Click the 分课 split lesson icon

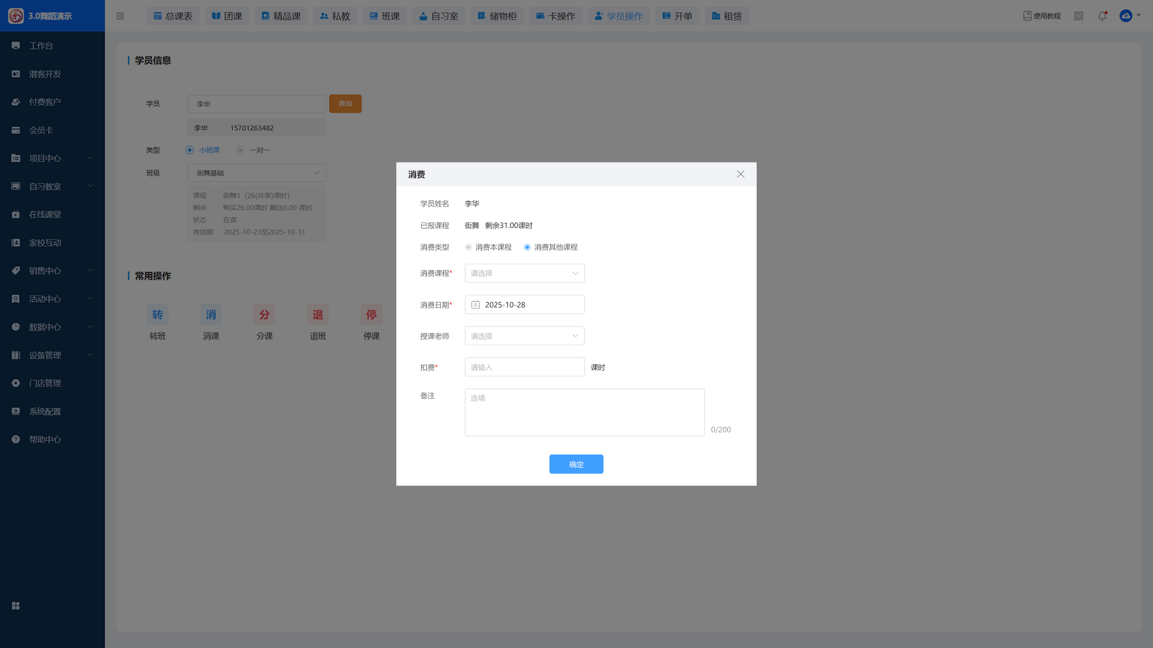point(264,315)
